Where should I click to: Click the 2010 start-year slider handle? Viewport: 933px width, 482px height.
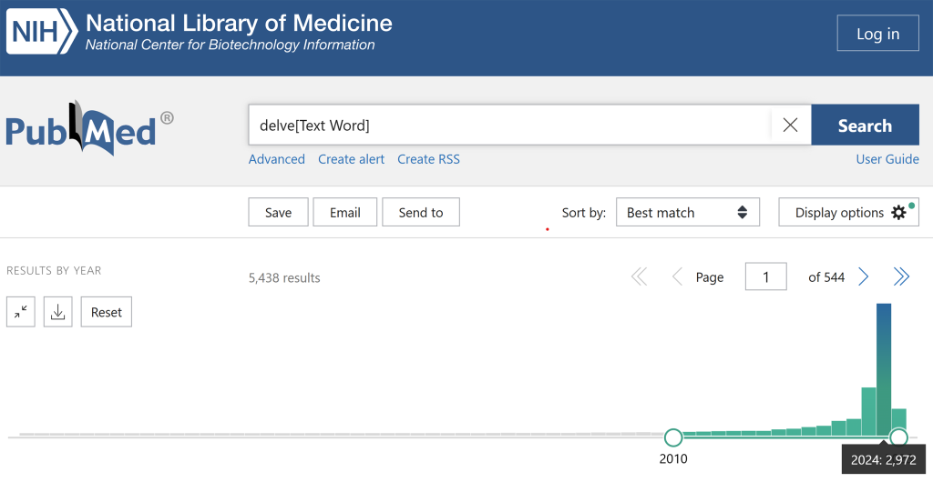(673, 437)
